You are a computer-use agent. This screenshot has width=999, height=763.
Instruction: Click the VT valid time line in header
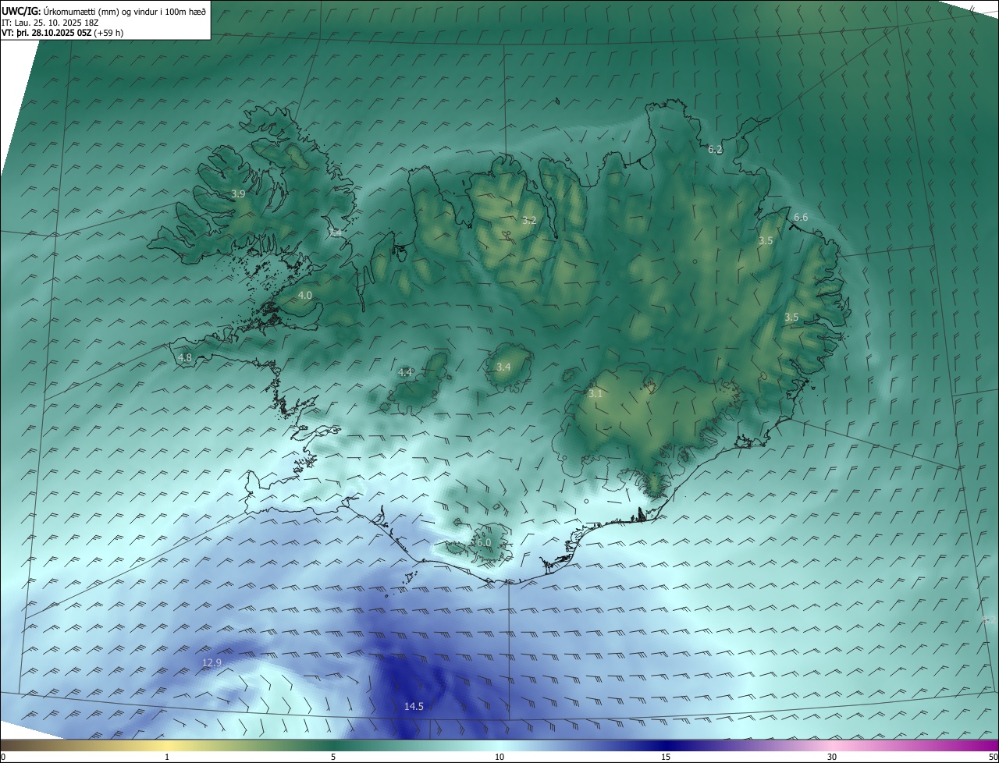coord(62,33)
